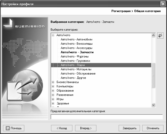The width and height of the screenshot is (167, 134).
Task: Click the Отменить button
Action: pyautogui.click(x=153, y=128)
